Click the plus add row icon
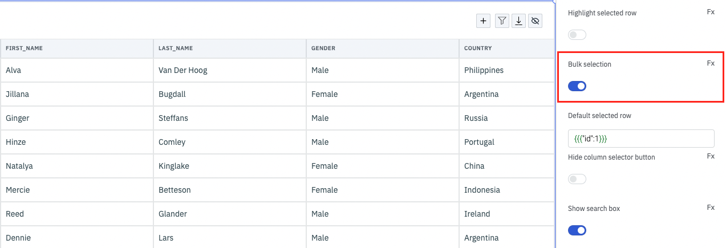Viewport: 726px width, 248px height. point(483,21)
